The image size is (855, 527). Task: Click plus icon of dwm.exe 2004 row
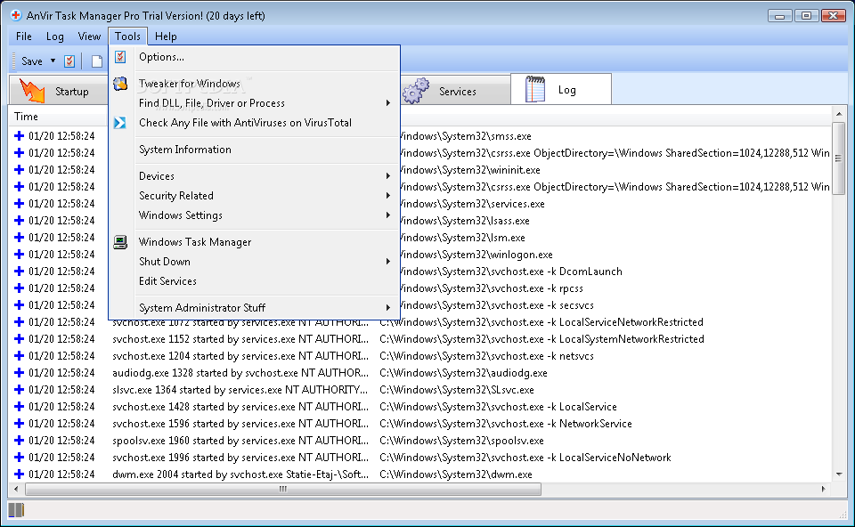pyautogui.click(x=19, y=474)
